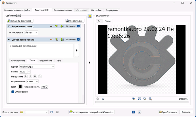Switch to Расположение sub-tab
This screenshot has height=117, width=196.
(18, 60)
